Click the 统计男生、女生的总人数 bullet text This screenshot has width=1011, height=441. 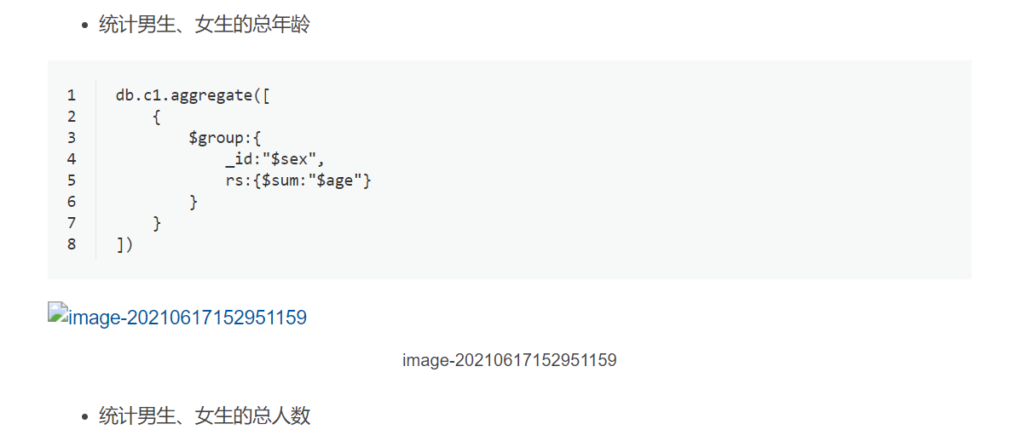click(204, 415)
